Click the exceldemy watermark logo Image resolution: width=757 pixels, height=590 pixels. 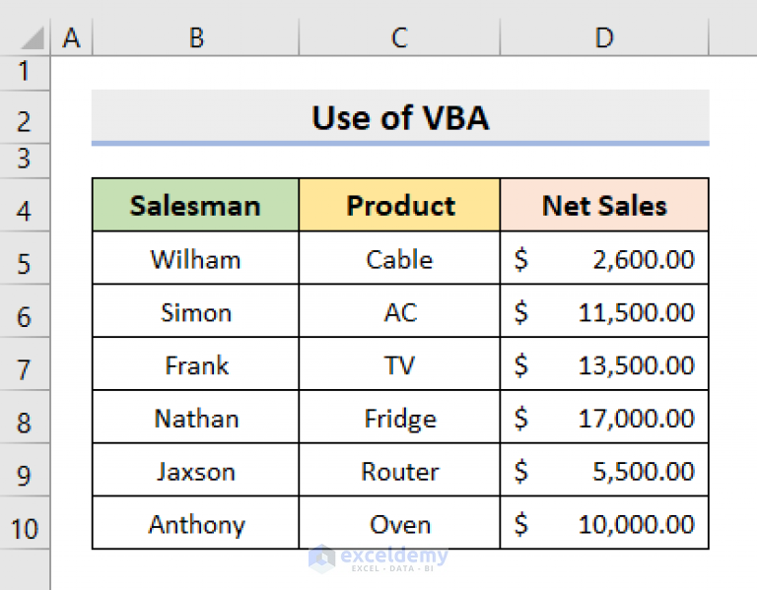coord(378,558)
